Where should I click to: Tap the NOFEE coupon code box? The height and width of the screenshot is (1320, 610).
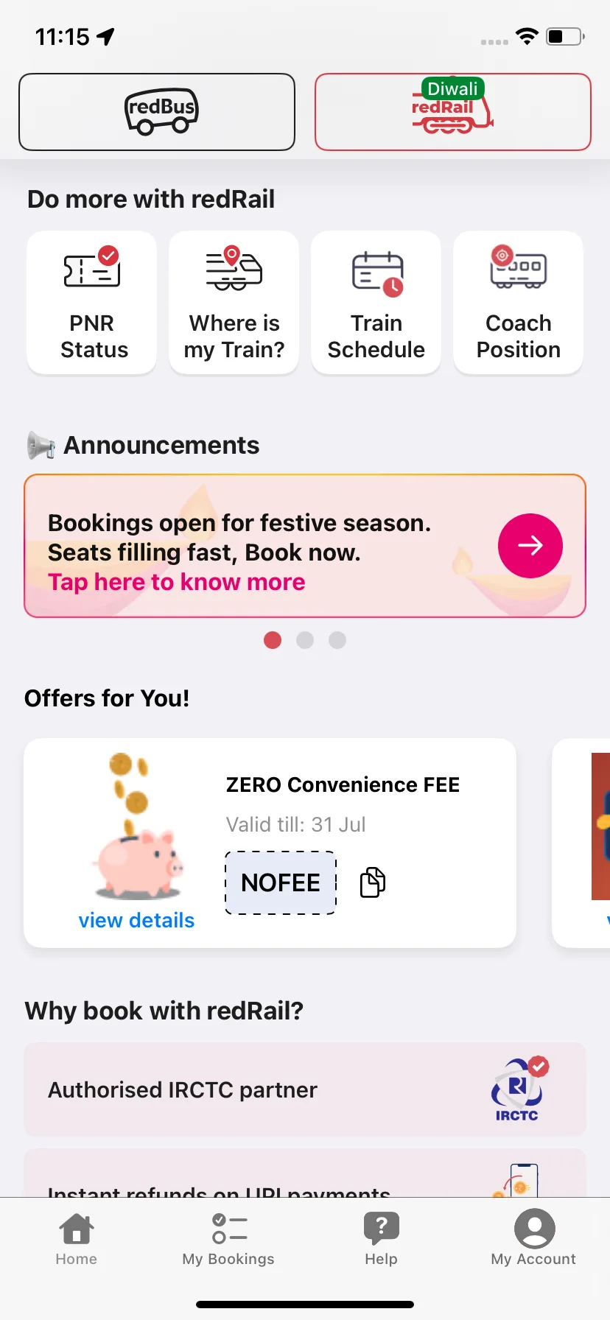tap(281, 882)
